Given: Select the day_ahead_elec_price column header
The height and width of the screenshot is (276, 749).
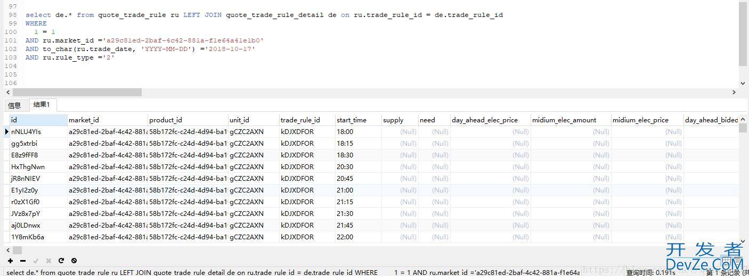Looking at the screenshot, I should click(x=491, y=120).
